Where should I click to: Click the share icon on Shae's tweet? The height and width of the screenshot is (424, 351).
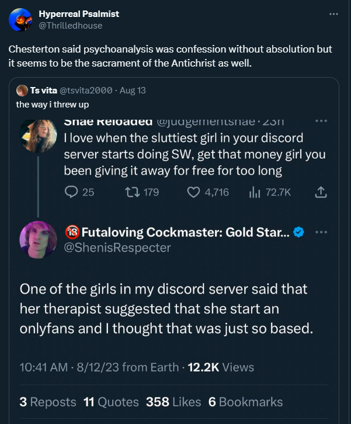coord(321,192)
